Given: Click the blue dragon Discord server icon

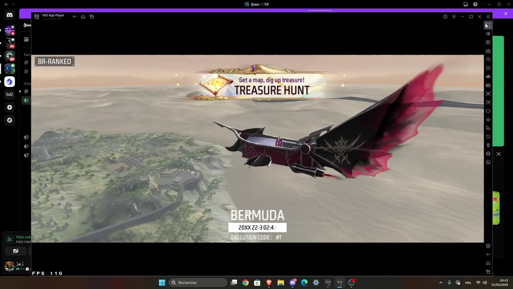Looking at the screenshot, I should pos(10,81).
